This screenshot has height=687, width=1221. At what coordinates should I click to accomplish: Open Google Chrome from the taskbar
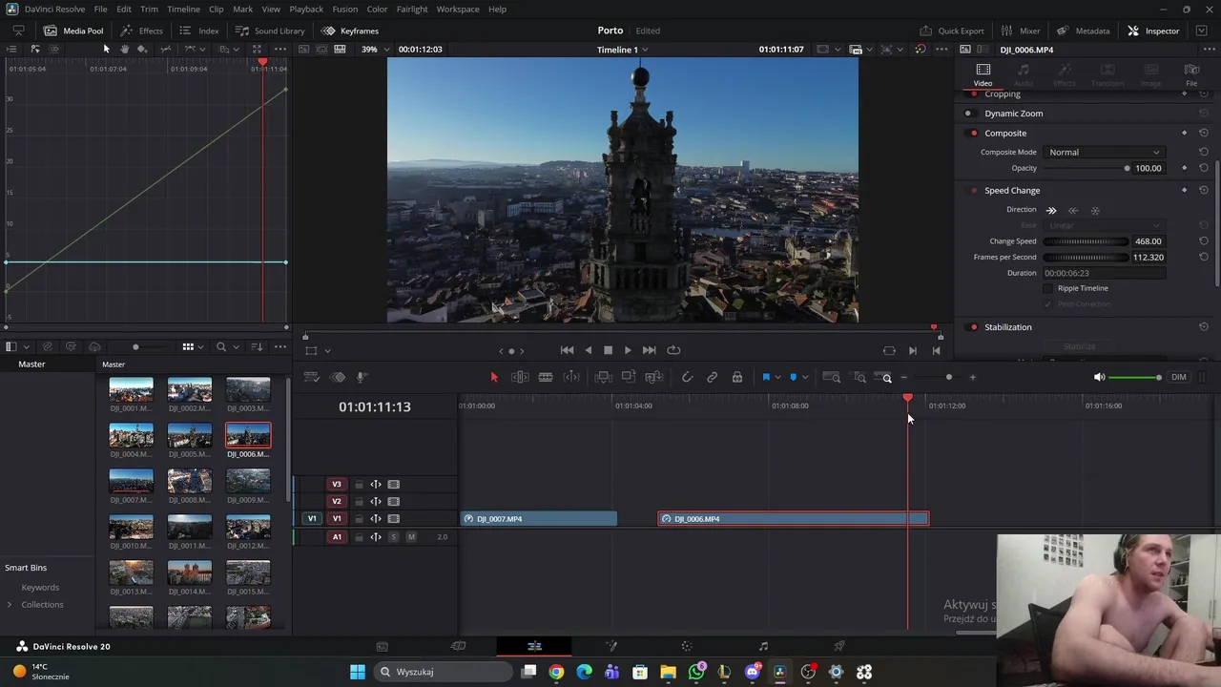(556, 673)
